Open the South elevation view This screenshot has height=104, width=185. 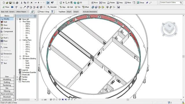27,66
